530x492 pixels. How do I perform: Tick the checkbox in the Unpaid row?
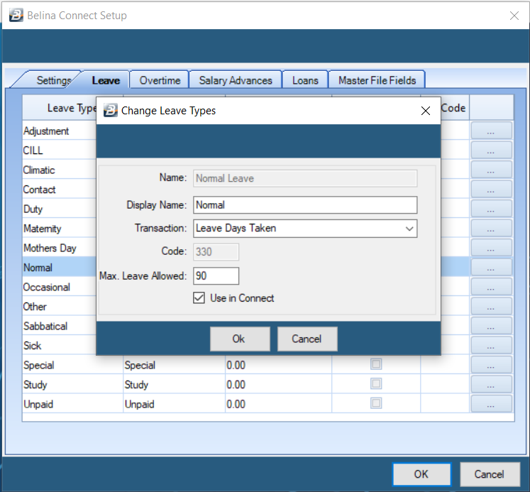[x=376, y=403]
